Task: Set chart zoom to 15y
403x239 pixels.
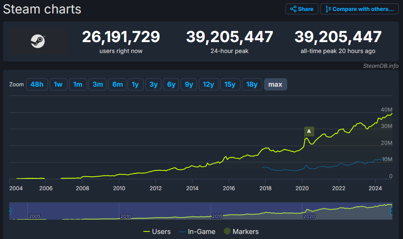Action: [230, 85]
